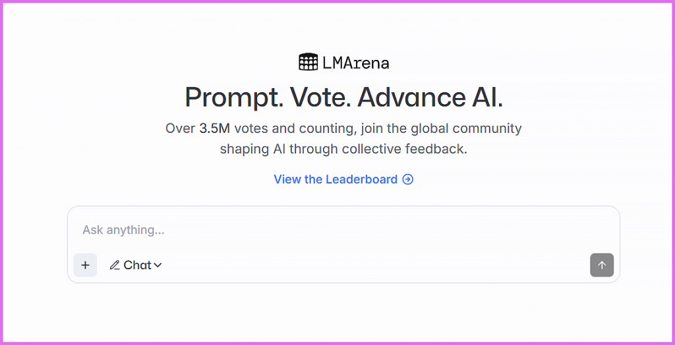Image resolution: width=675 pixels, height=345 pixels.
Task: Click the LMArena wordmark text
Action: tap(355, 63)
